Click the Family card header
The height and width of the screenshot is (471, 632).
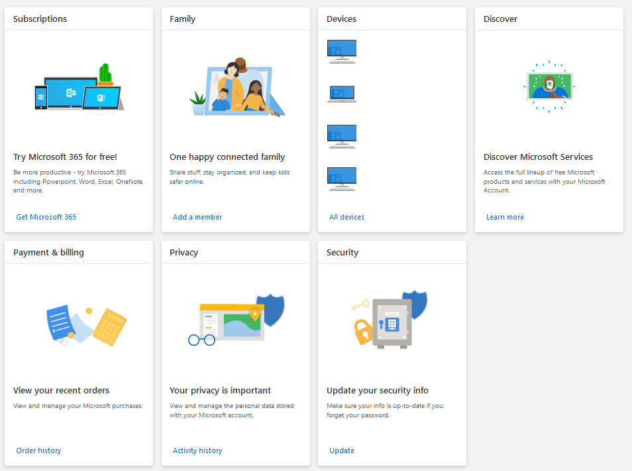[236, 19]
